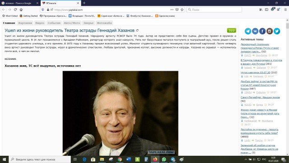Open topic about Путин leader of party

[x=260, y=48]
